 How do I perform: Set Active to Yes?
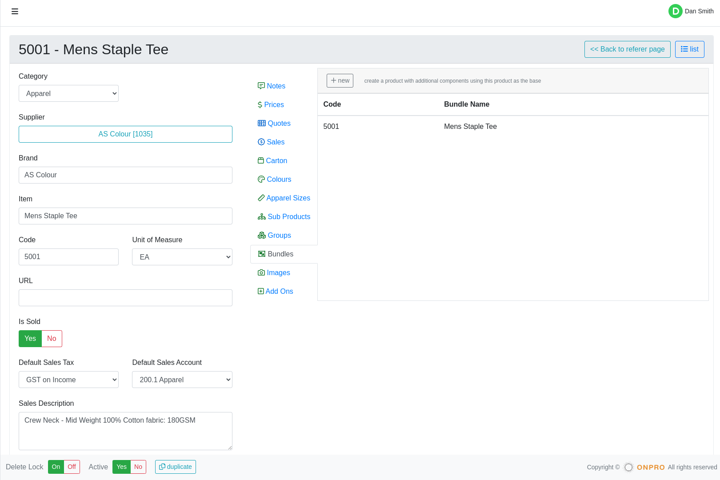[x=121, y=467]
